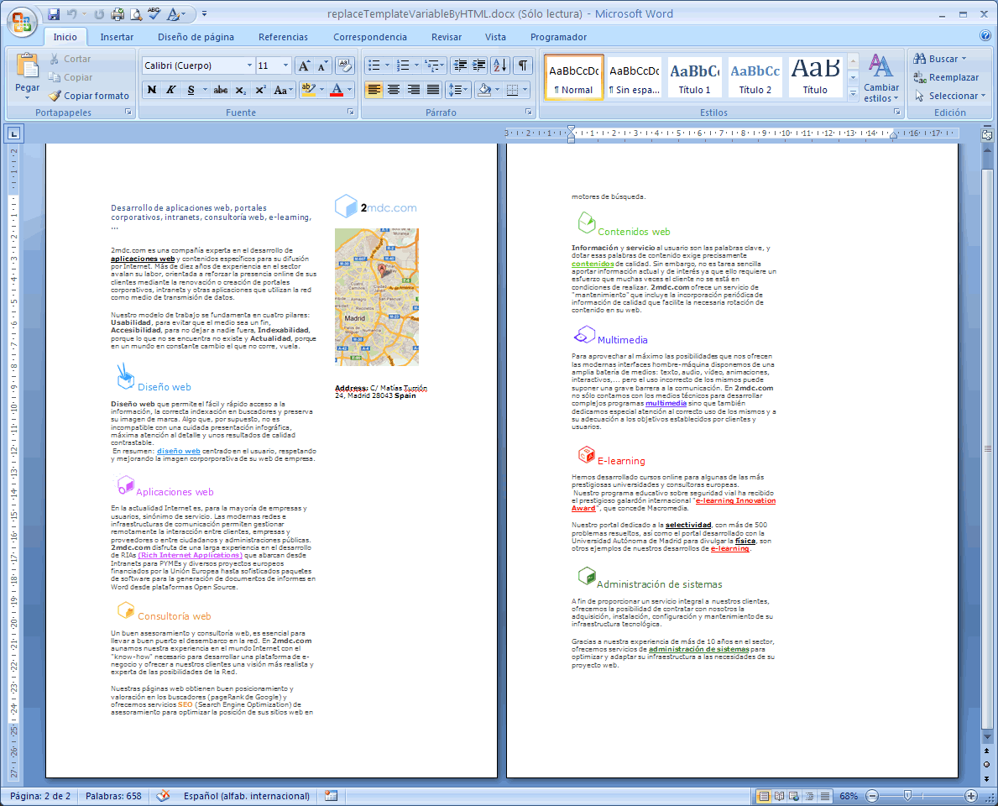Click the Copiar formato paintbrush
The width and height of the screenshot is (998, 806).
pos(89,96)
